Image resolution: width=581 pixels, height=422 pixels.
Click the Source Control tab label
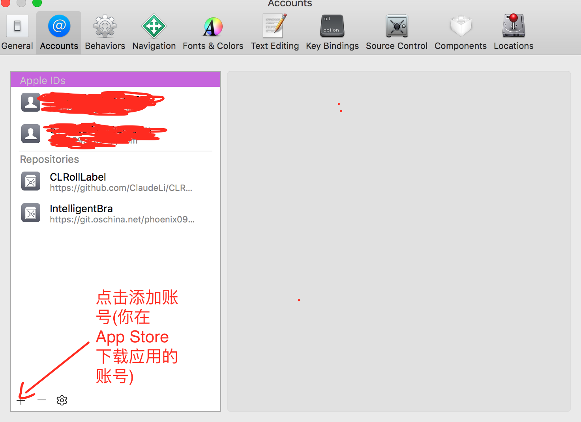(x=397, y=46)
